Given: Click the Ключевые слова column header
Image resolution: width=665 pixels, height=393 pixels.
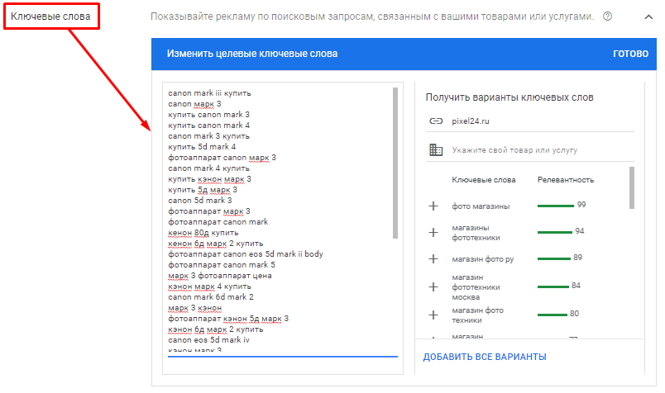Looking at the screenshot, I should tap(483, 179).
